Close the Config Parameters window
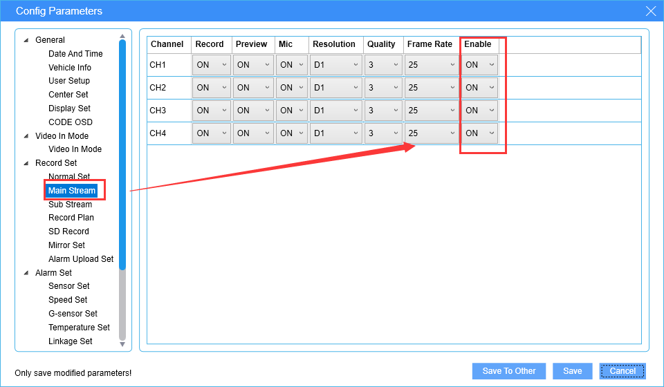The width and height of the screenshot is (664, 387). point(651,11)
